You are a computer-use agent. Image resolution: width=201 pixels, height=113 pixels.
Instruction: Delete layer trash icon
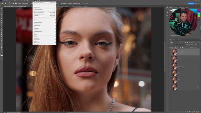198,112
